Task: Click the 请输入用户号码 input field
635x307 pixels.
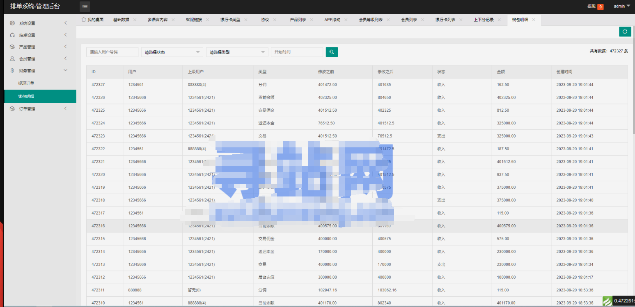Action: pyautogui.click(x=112, y=52)
